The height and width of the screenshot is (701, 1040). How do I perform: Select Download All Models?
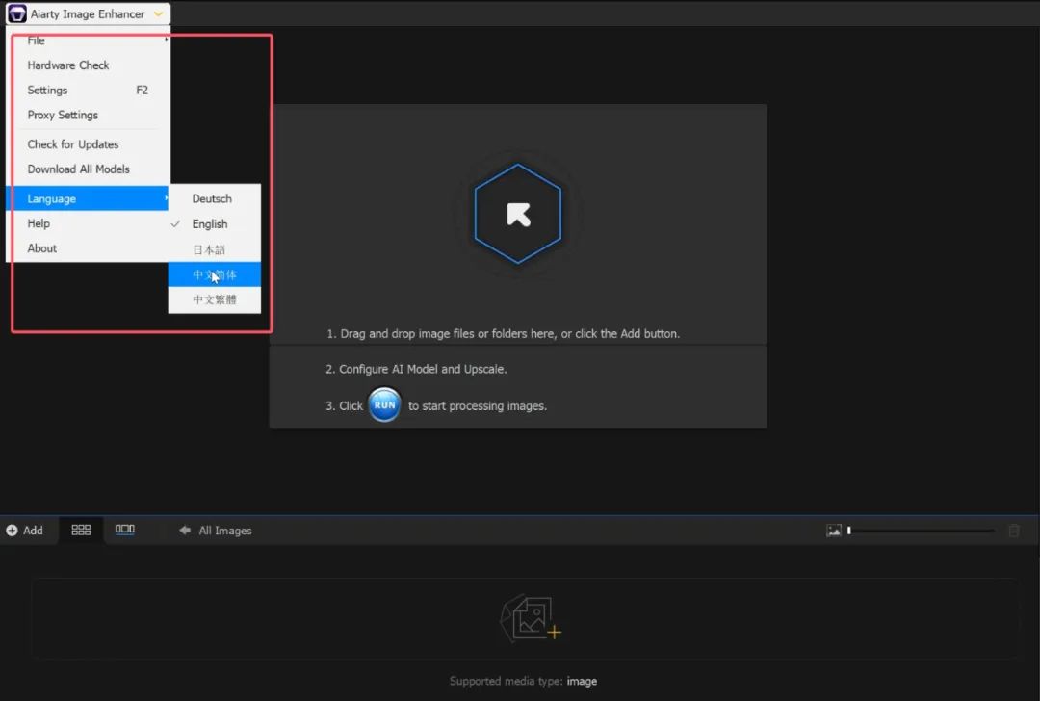(x=89, y=169)
